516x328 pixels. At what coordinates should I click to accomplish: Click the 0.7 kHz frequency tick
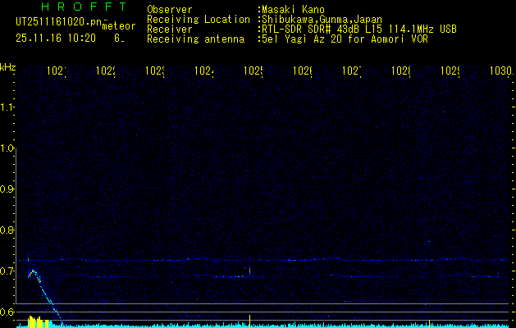pyautogui.click(x=7, y=271)
